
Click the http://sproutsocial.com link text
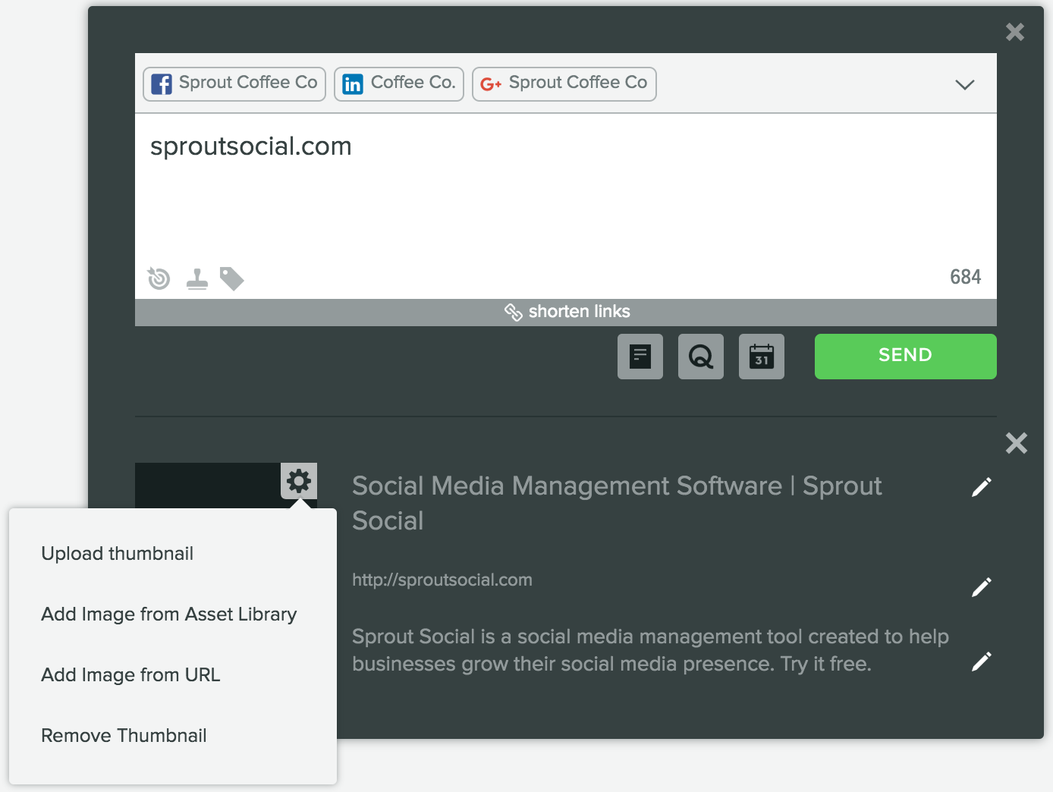click(442, 580)
